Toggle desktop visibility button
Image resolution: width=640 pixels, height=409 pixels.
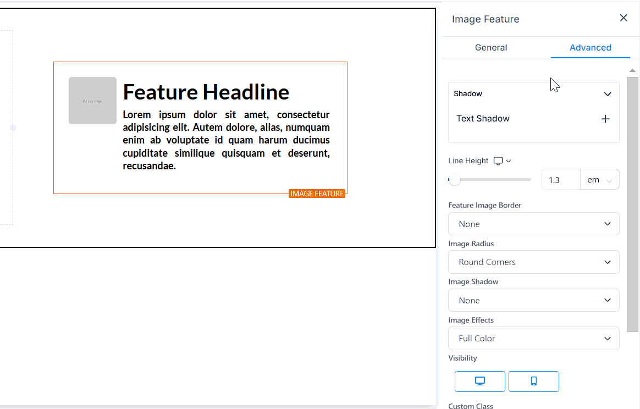pos(479,382)
